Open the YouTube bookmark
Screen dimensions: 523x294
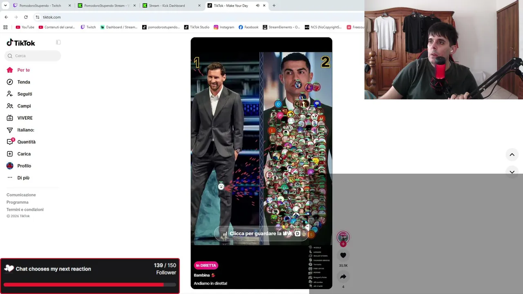pos(25,27)
